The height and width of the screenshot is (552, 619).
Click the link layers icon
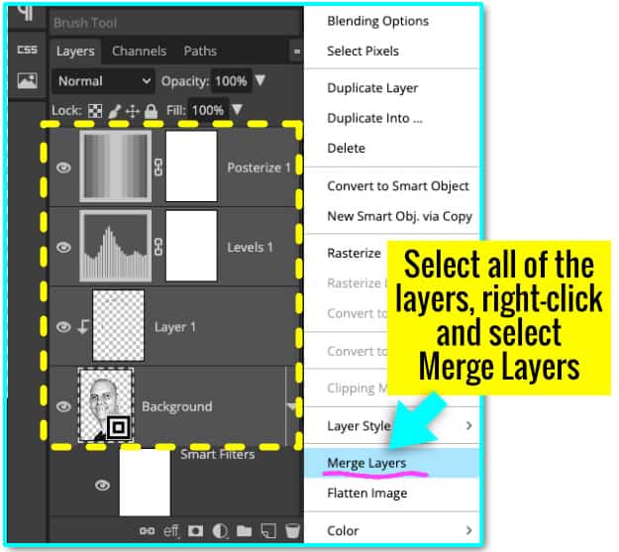click(147, 531)
